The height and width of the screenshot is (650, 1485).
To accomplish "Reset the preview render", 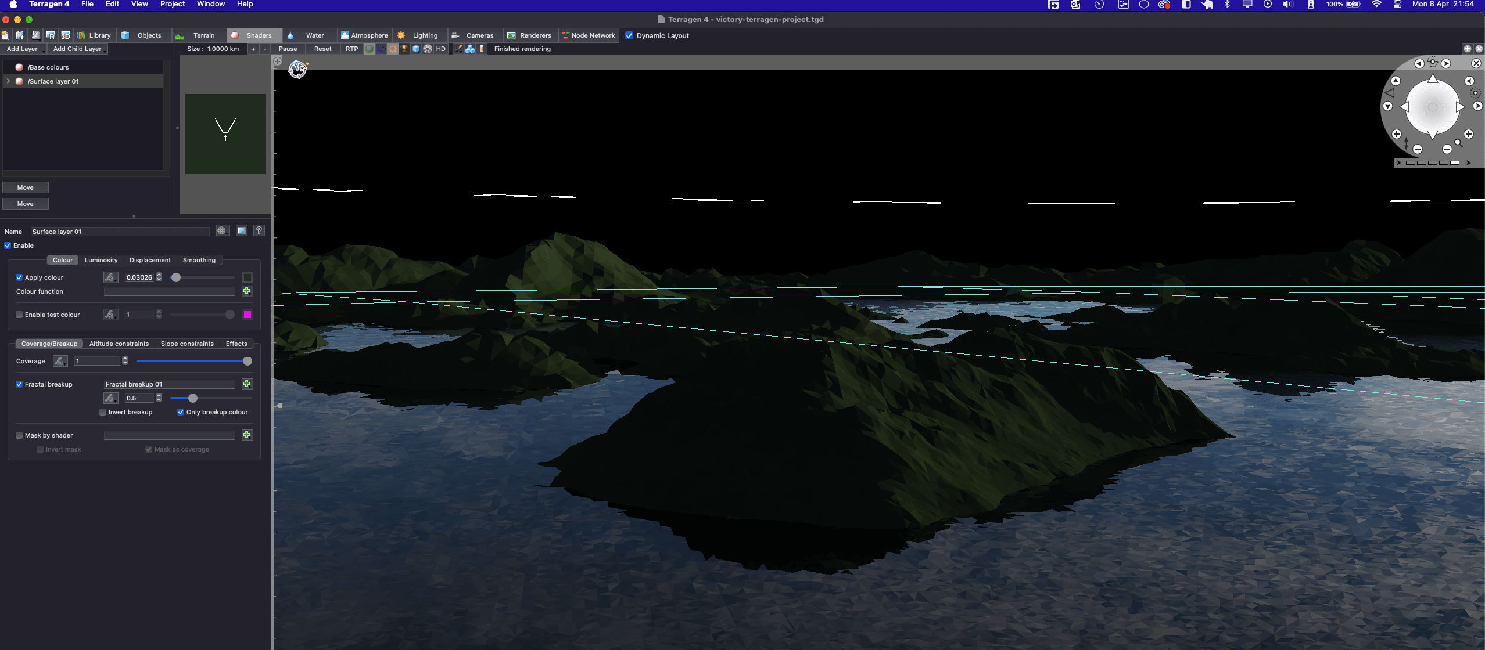I will [322, 49].
